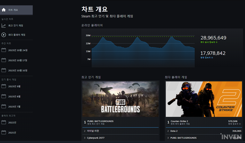Click calendar icon next to 2023년 9월
This screenshot has height=143, width=245.
pyautogui.click(x=4, y=86)
